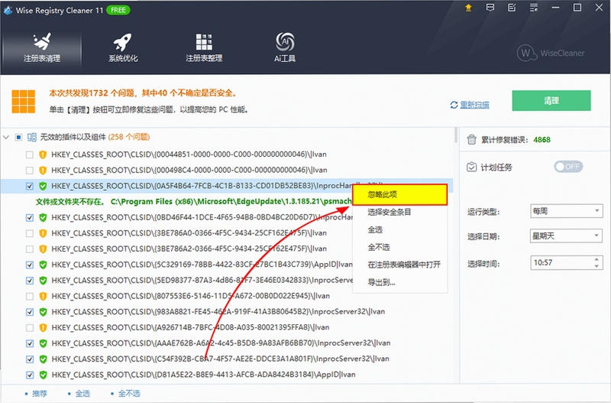Click the orange shield icon of {3BE786A0...} row
This screenshot has width=611, height=403.
click(x=43, y=233)
